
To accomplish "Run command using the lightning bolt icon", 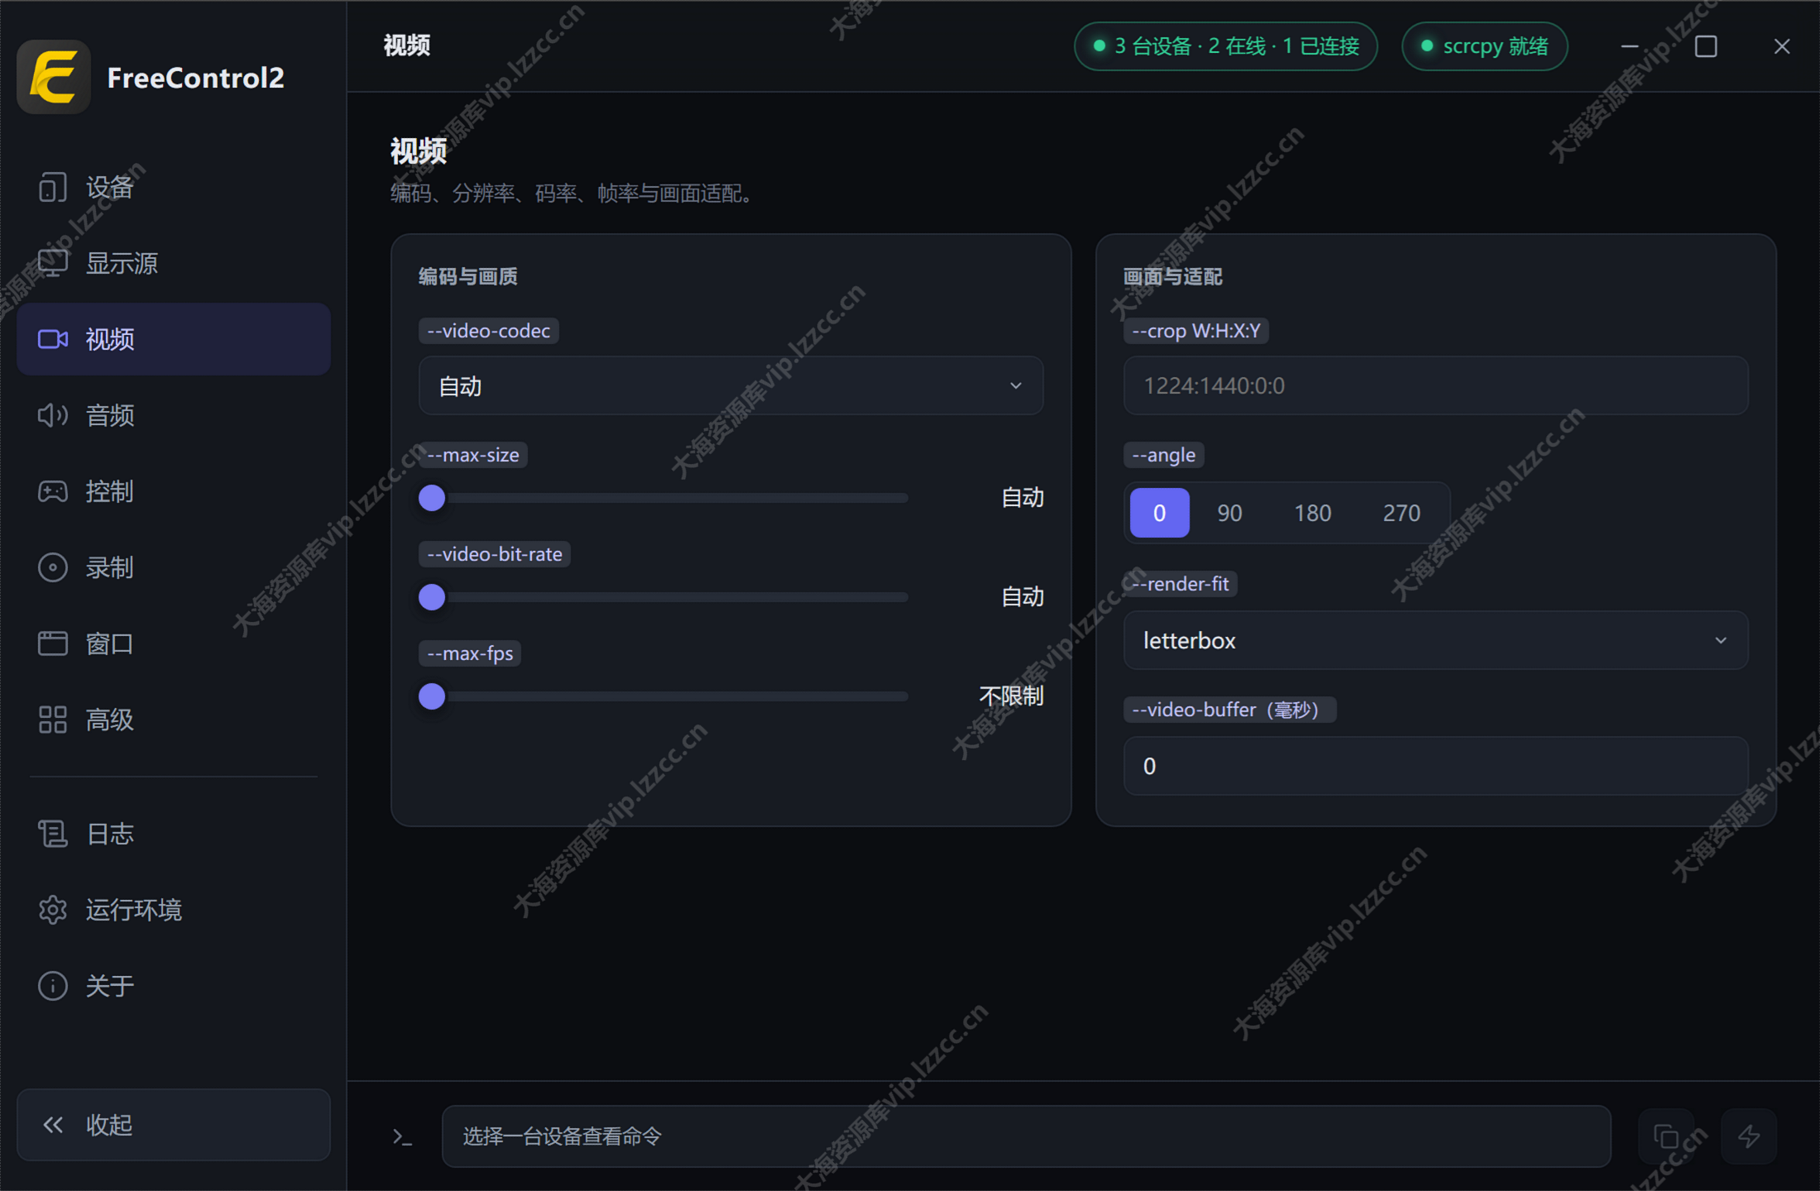I will [x=1749, y=1136].
